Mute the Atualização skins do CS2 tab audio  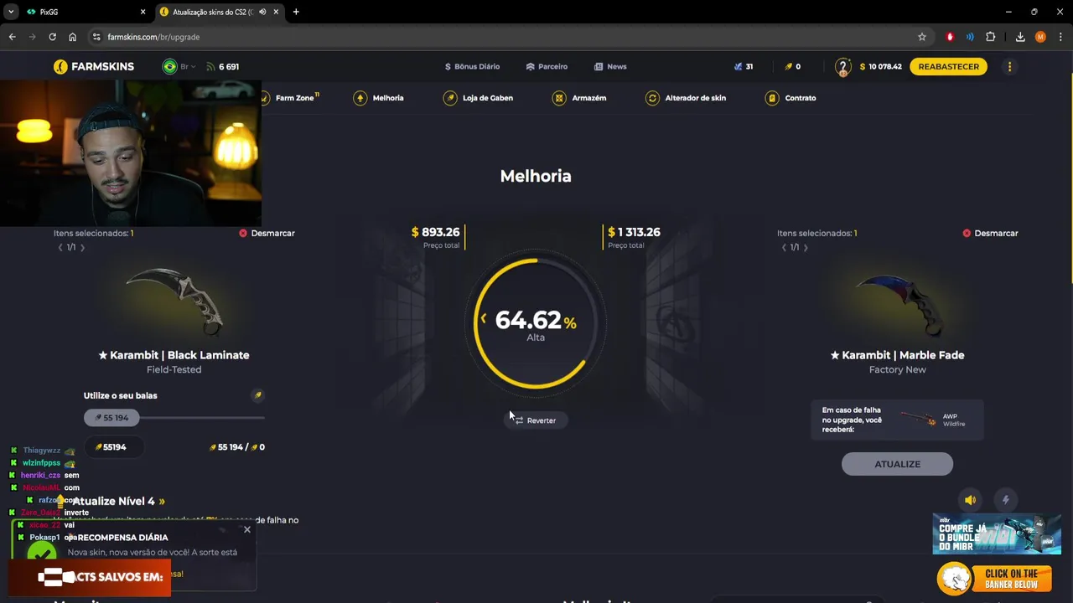(x=263, y=12)
